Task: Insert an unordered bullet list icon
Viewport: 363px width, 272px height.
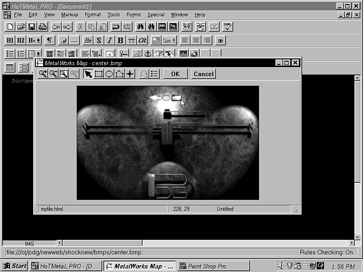Action: coord(10,53)
